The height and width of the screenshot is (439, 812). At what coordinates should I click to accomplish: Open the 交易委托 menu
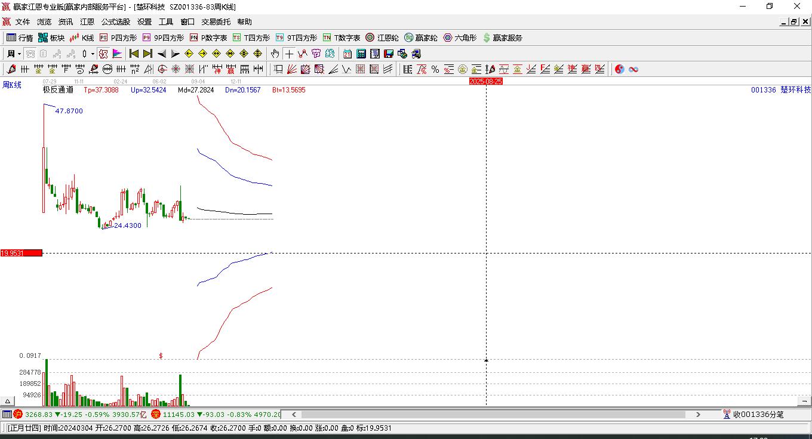[x=216, y=22]
